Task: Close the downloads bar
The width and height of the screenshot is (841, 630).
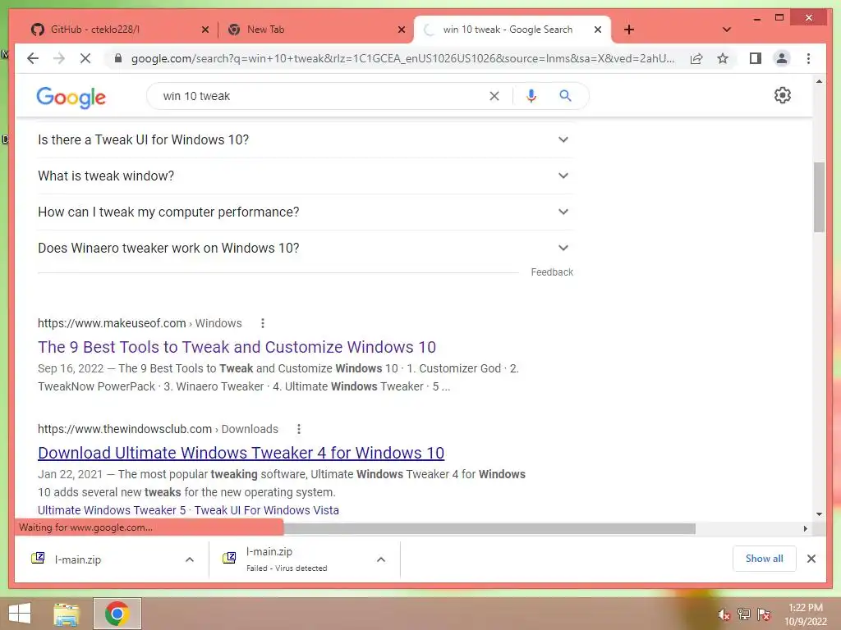Action: click(811, 559)
